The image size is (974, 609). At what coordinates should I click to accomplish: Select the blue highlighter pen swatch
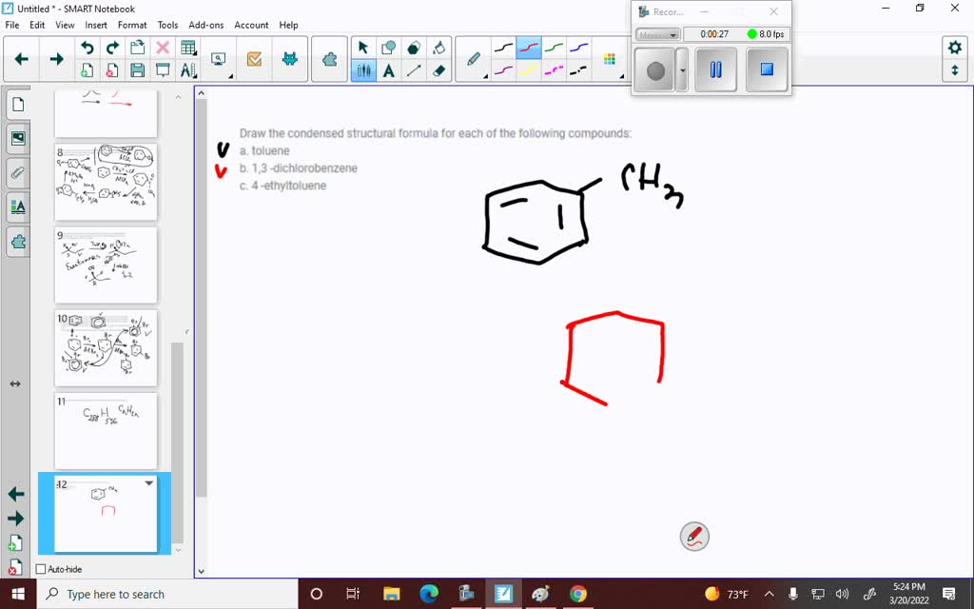point(577,46)
